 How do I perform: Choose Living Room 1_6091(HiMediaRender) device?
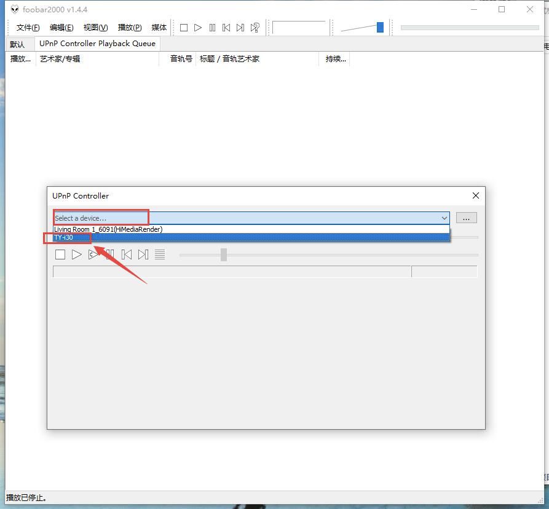108,229
